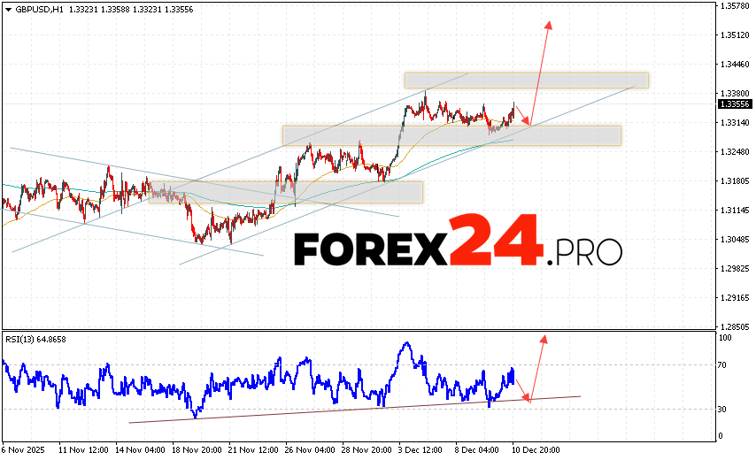Click the 14 Nov 04:00 time label
The width and height of the screenshot is (756, 460).
[x=140, y=450]
